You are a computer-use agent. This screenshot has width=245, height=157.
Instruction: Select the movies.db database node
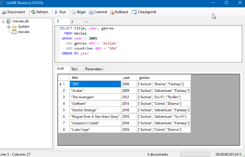click(21, 21)
